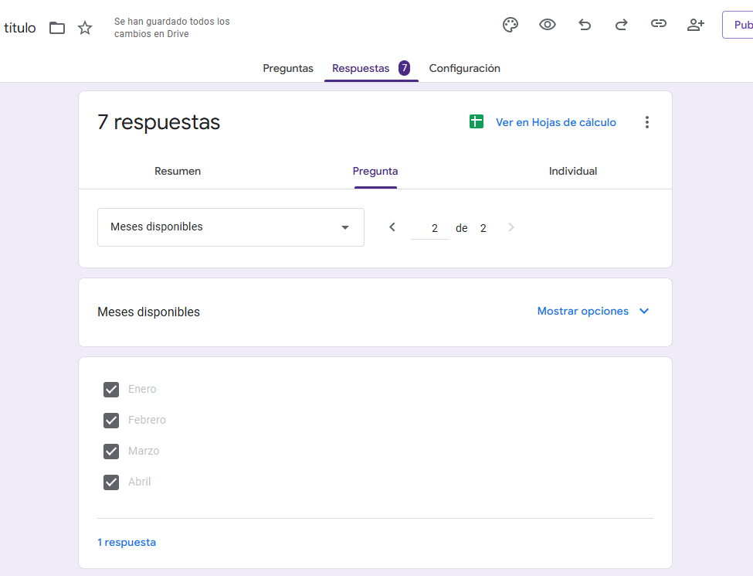Open the Meses disponibles question dropdown
The image size is (753, 576).
[x=230, y=227]
